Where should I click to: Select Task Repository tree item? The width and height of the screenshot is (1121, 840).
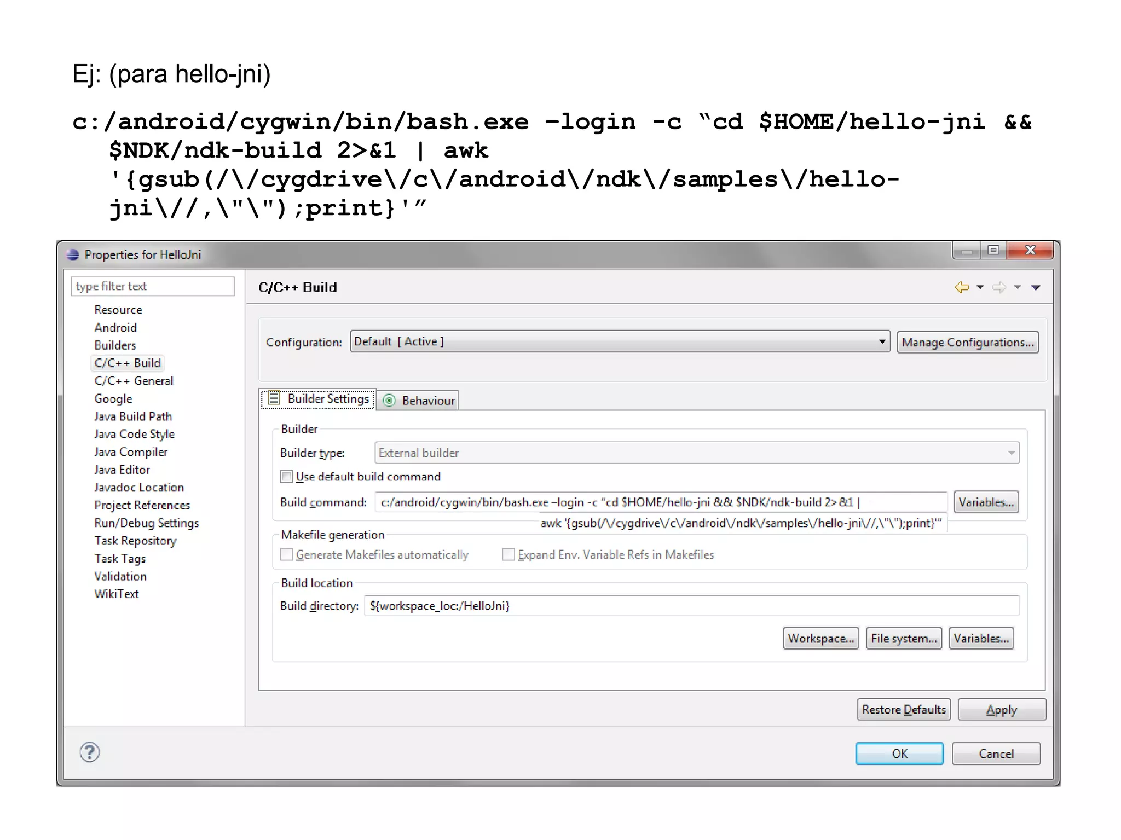pos(135,541)
